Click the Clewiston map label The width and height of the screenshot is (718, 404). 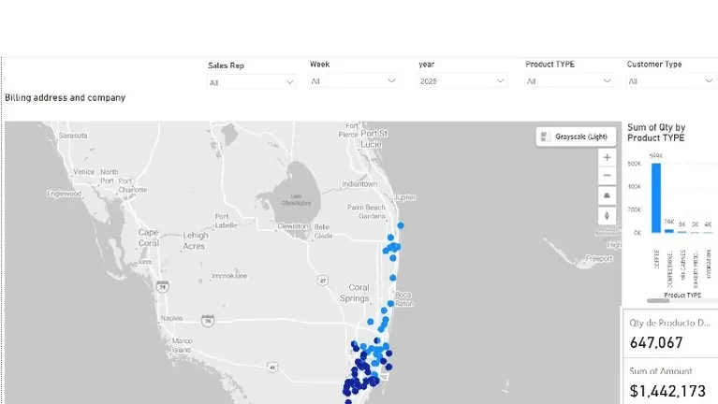293,226
